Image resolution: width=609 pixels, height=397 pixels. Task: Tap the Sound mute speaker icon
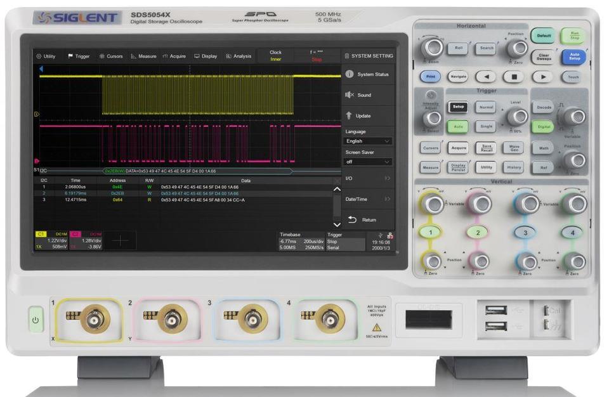click(x=349, y=94)
